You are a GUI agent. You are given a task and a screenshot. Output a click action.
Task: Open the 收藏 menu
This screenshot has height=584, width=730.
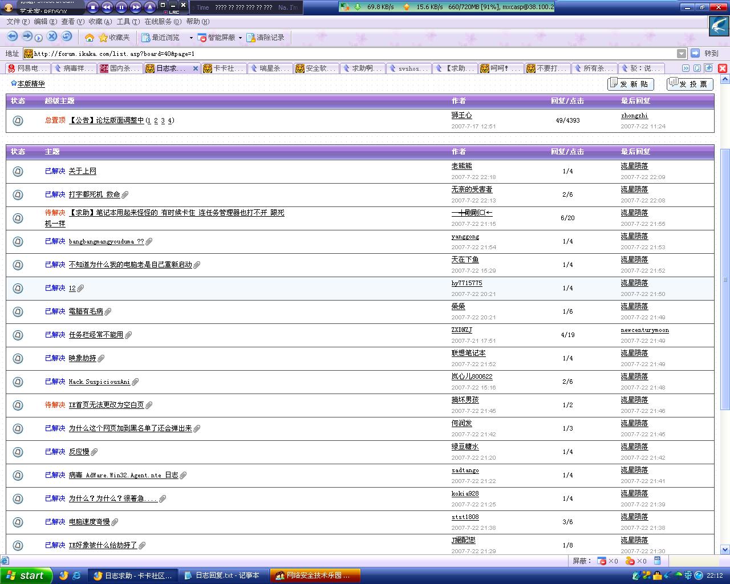(x=100, y=22)
